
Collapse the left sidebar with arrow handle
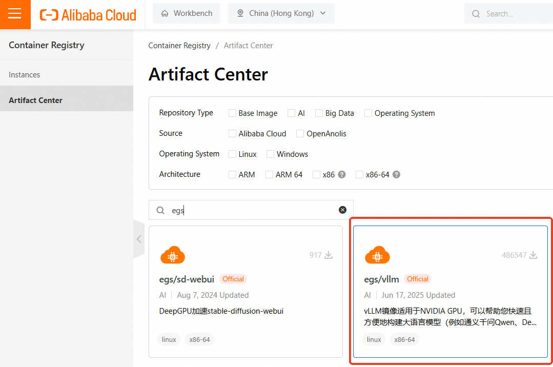coord(138,239)
